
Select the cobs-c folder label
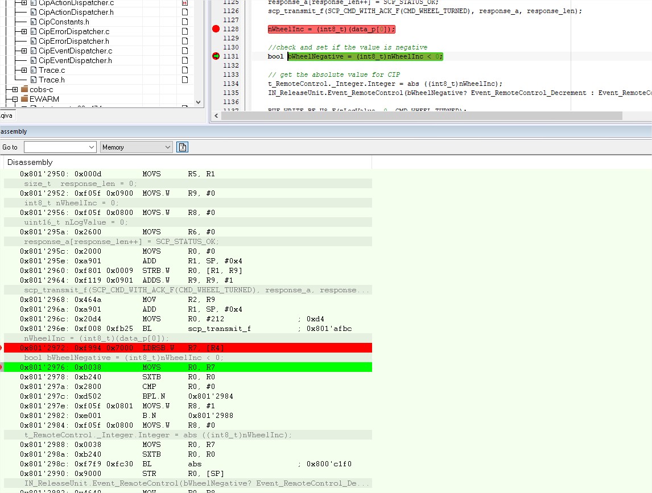tap(41, 89)
